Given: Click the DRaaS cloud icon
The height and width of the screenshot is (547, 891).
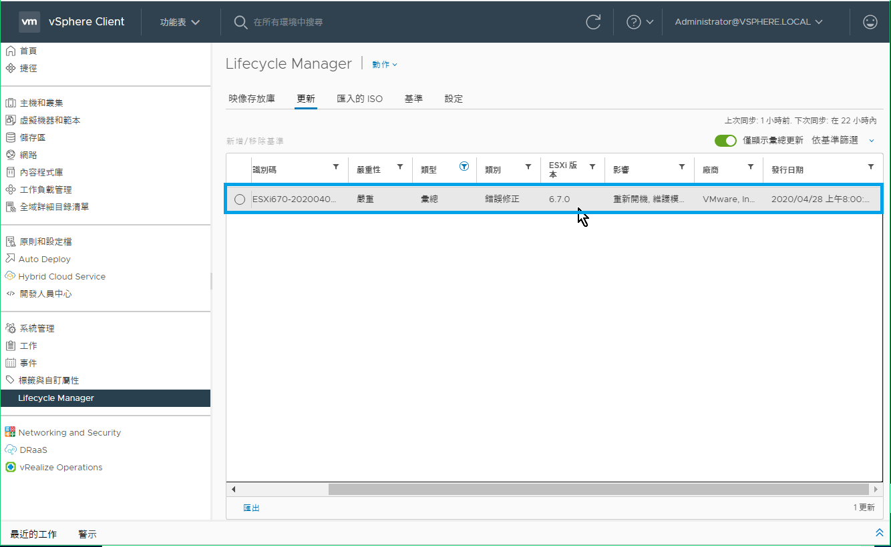Looking at the screenshot, I should (x=11, y=450).
